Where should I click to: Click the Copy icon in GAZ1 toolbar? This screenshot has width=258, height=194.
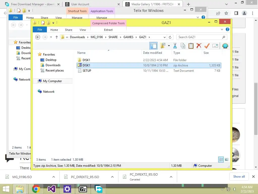(x=183, y=46)
